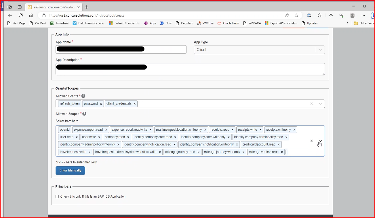
Task: Open a new browser tab
Action: 86,7
